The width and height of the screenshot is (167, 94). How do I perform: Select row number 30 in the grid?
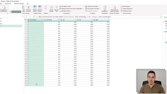[x=26, y=85]
